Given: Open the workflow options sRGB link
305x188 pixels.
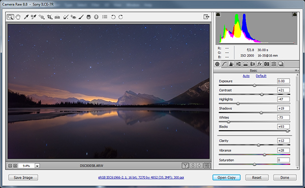Looking at the screenshot, I should pyautogui.click(x=141, y=177).
